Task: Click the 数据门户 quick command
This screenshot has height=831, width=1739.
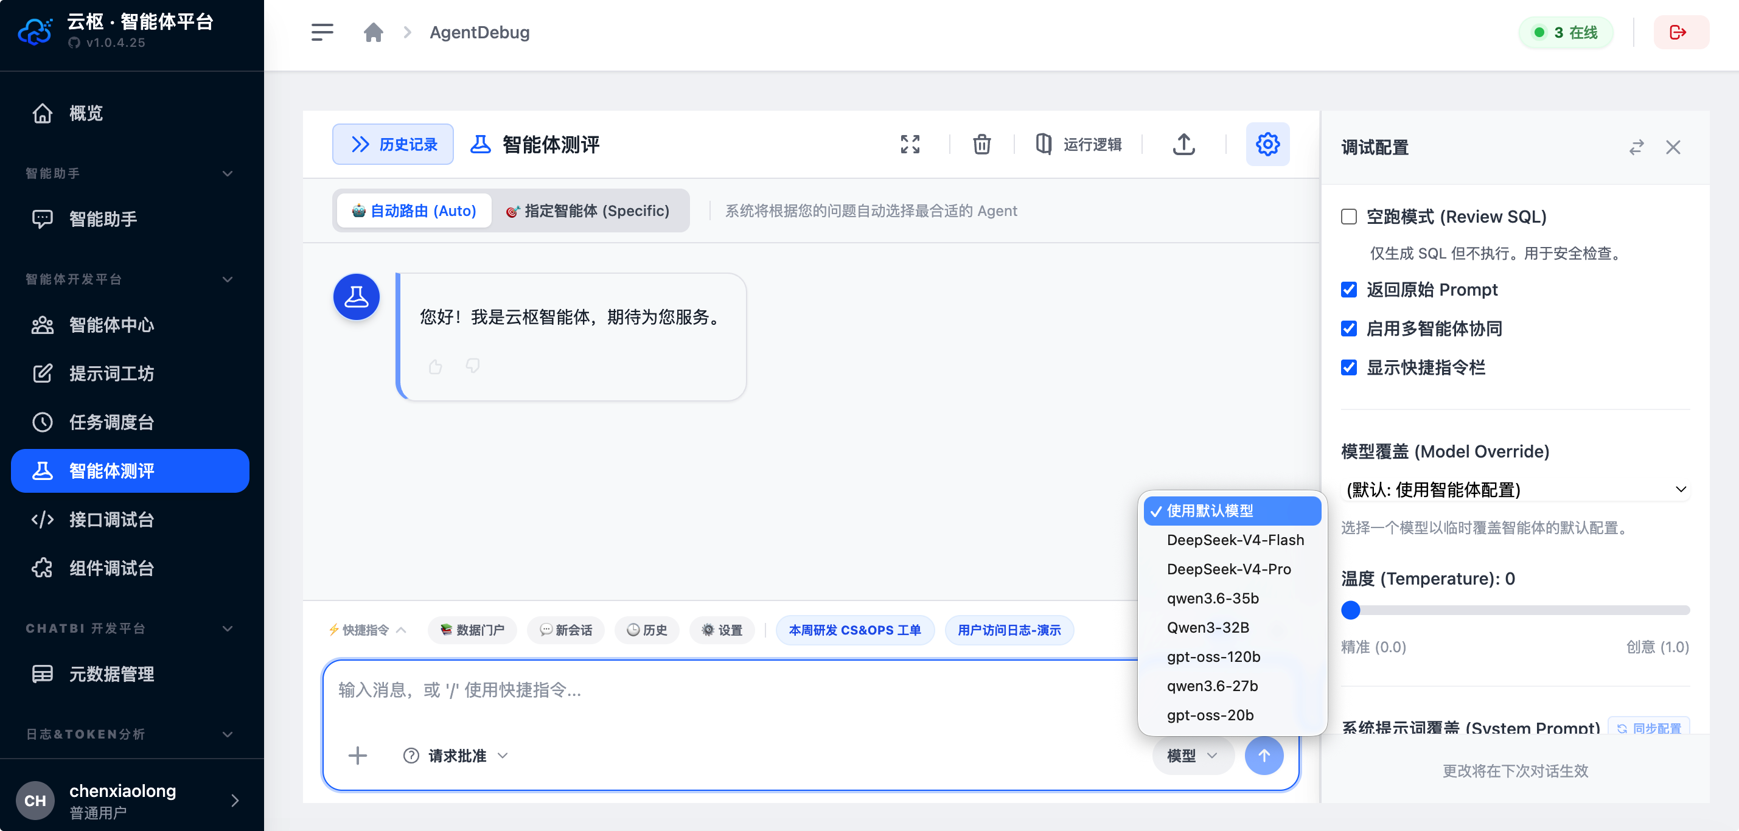Action: tap(472, 630)
